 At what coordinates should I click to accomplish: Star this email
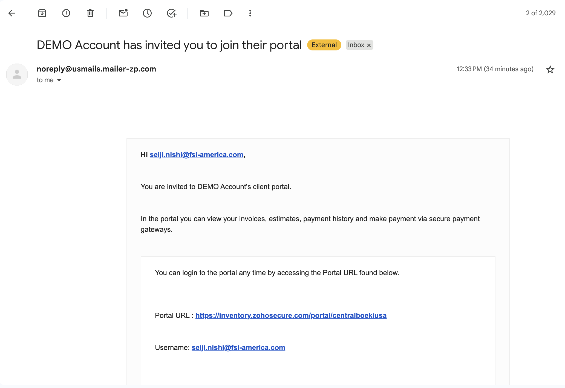550,69
